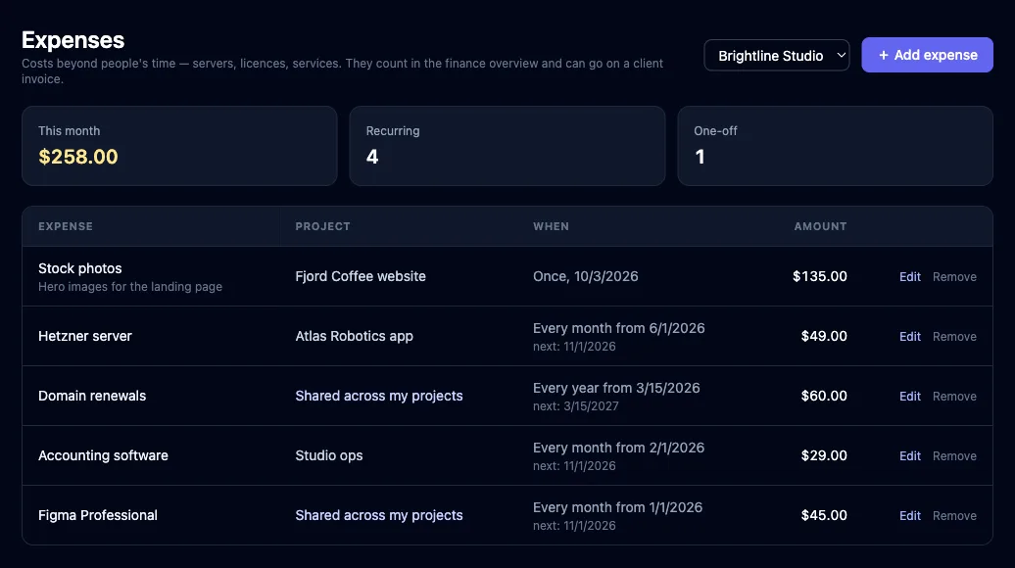Open the Shared across my projects link for Domain renewals
The width and height of the screenshot is (1015, 568).
379,396
